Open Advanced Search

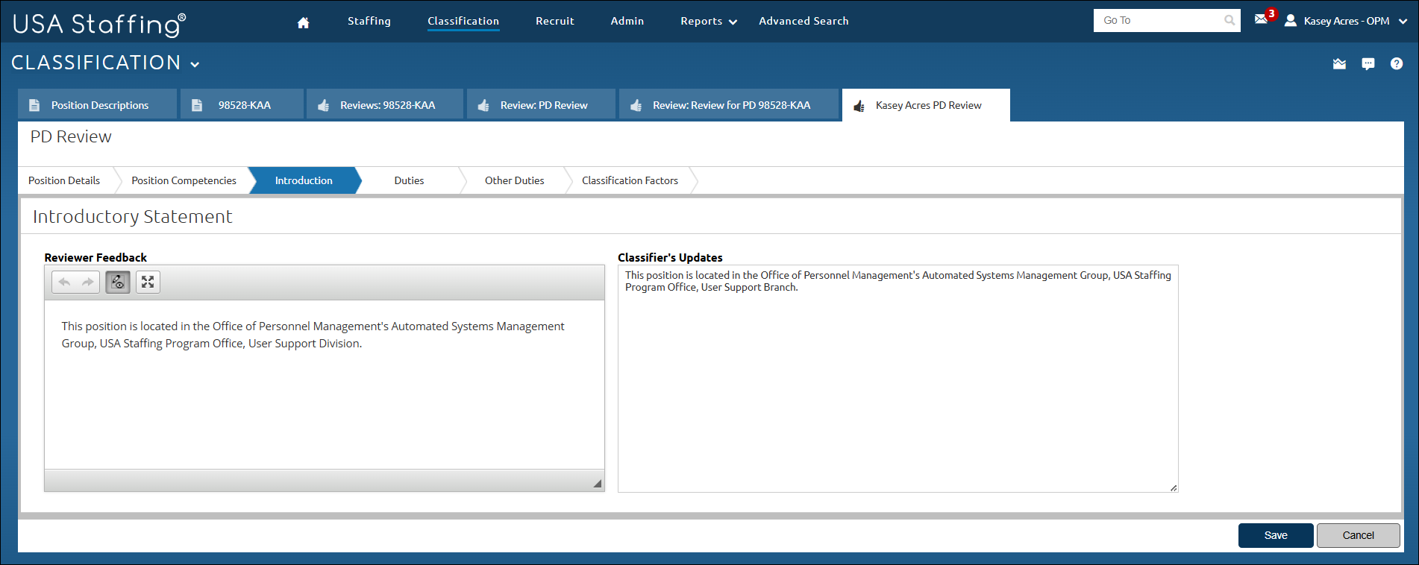coord(804,21)
